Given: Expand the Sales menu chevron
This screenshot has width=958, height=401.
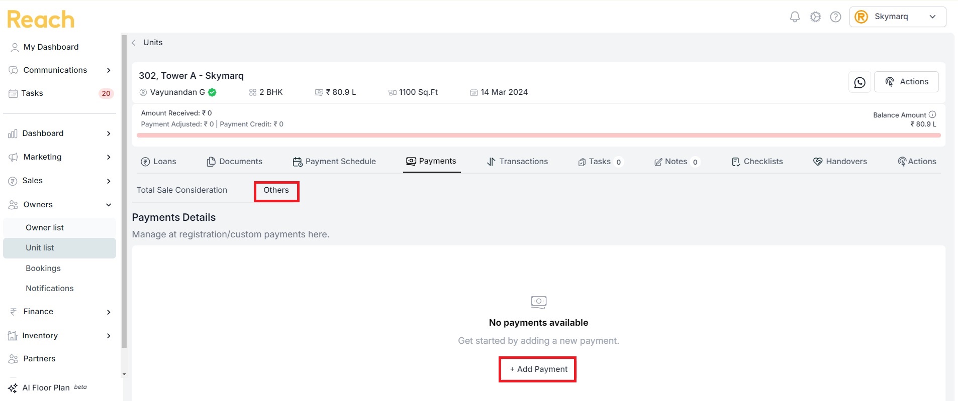Looking at the screenshot, I should click(x=109, y=181).
